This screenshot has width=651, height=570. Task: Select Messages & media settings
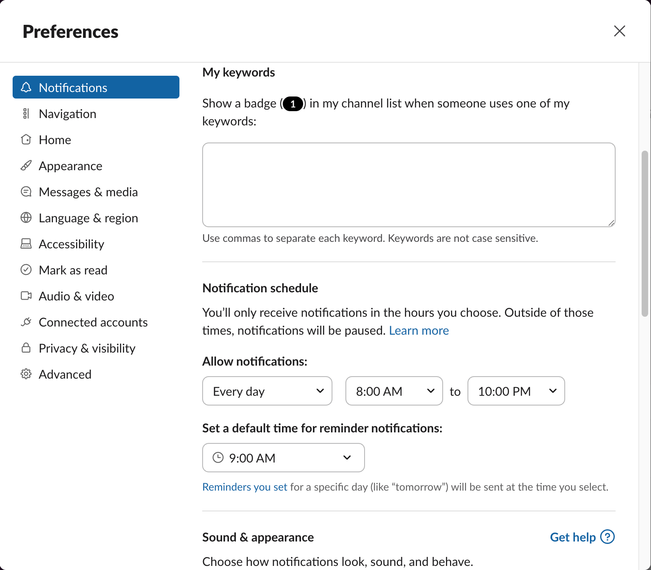[x=96, y=192]
